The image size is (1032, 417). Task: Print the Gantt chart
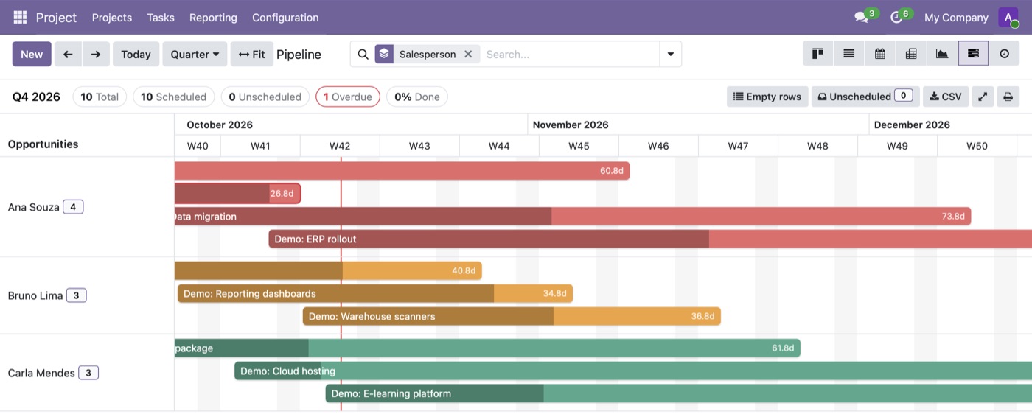click(x=1008, y=97)
